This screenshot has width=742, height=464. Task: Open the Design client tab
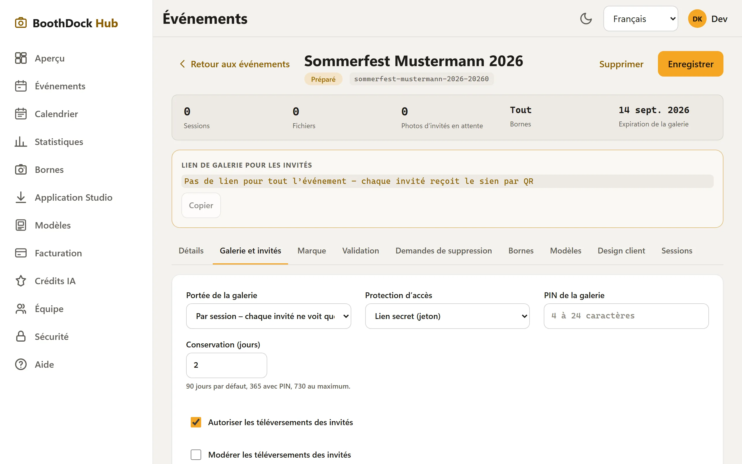621,251
